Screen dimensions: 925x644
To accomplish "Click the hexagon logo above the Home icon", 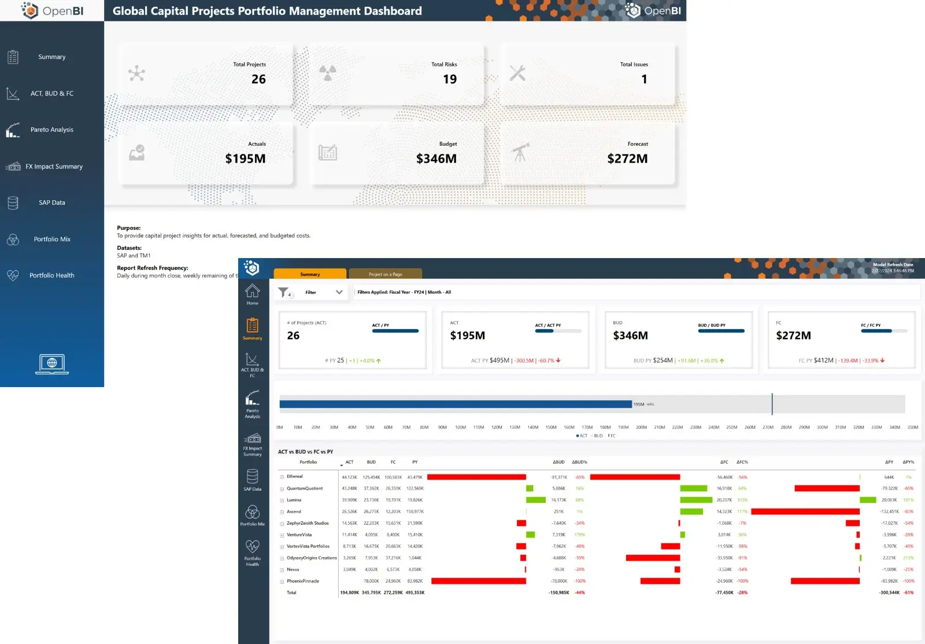I will click(252, 268).
